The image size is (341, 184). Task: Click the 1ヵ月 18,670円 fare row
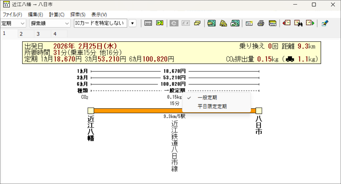[168, 71]
